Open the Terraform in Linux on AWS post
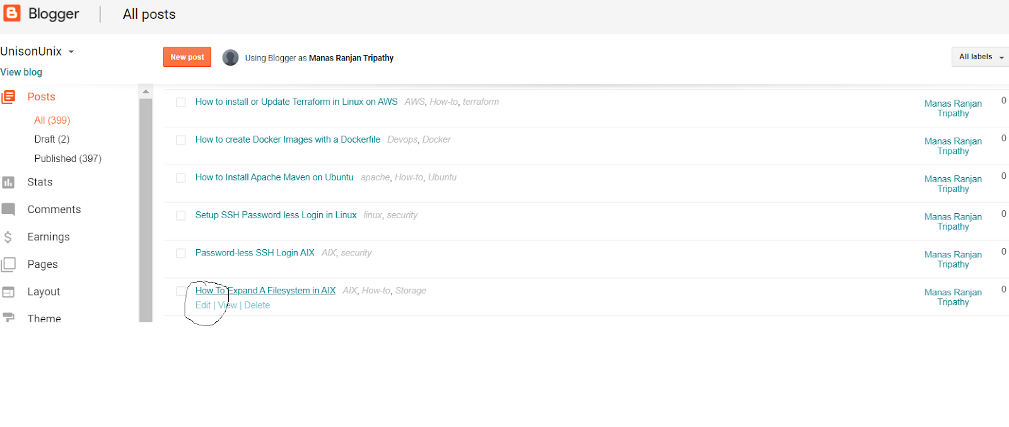 (296, 102)
